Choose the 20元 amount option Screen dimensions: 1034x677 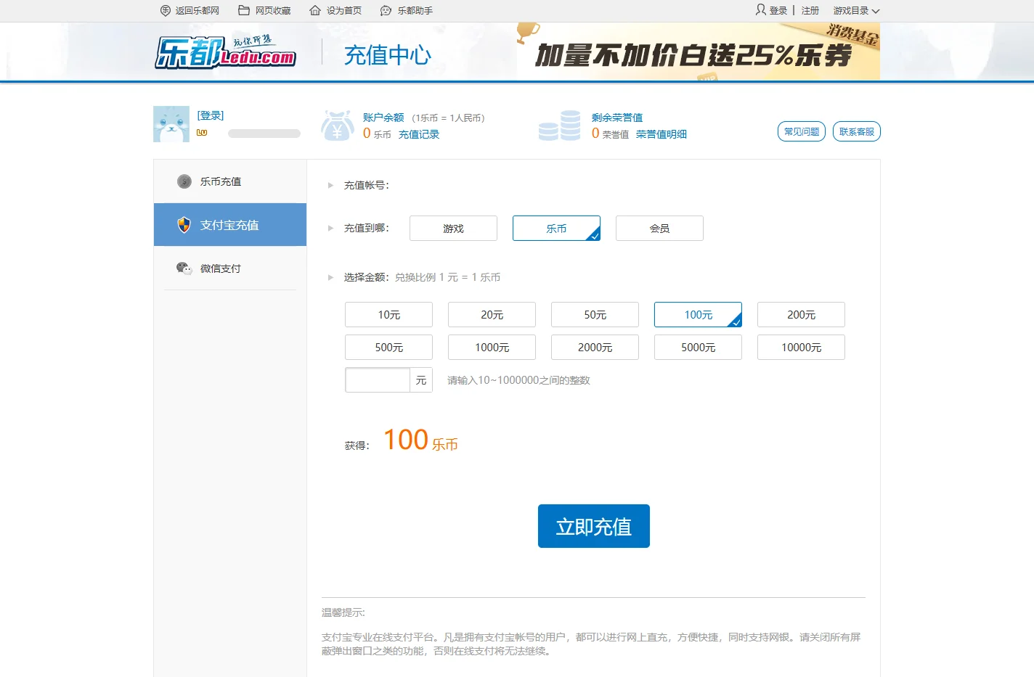tap(492, 314)
